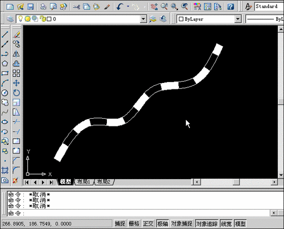This screenshot has height=229, width=284.
Task: Select the Rotate tool
Action: (17, 93)
